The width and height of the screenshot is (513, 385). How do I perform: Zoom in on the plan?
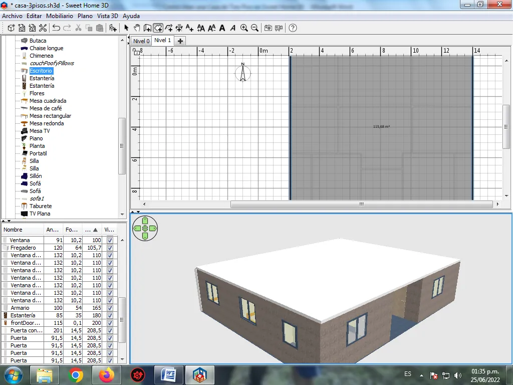244,28
